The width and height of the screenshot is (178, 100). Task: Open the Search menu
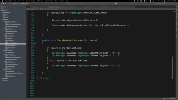pos(28,1)
